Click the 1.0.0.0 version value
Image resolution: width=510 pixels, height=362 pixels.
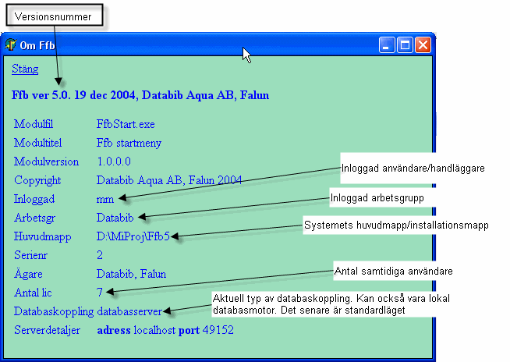(114, 161)
